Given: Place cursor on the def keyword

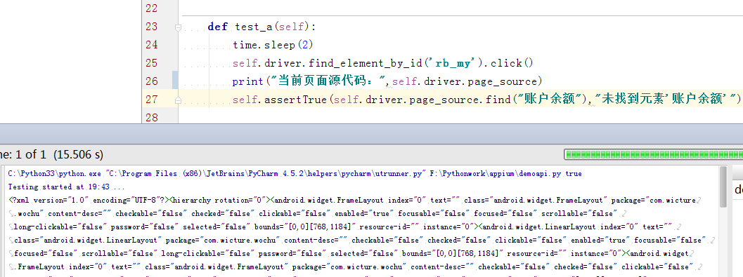Looking at the screenshot, I should coord(218,27).
